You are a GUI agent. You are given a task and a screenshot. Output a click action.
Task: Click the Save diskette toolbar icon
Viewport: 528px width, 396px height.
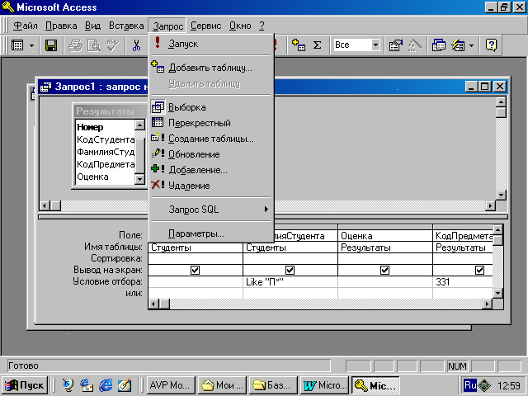51,45
